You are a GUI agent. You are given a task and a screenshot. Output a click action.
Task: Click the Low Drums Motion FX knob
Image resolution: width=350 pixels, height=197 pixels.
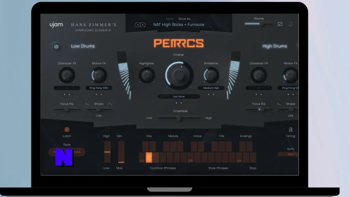tap(99, 75)
